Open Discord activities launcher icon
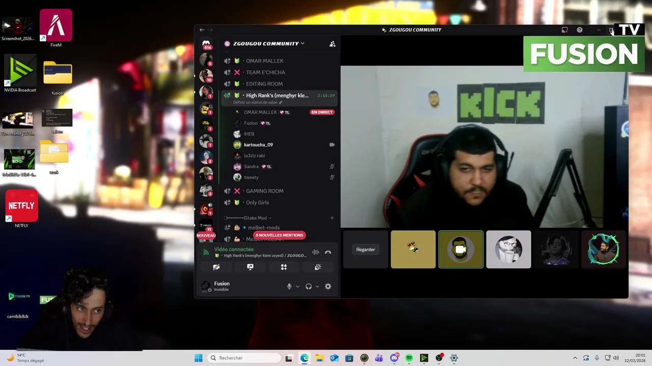Image resolution: width=652 pixels, height=366 pixels. coord(284,267)
